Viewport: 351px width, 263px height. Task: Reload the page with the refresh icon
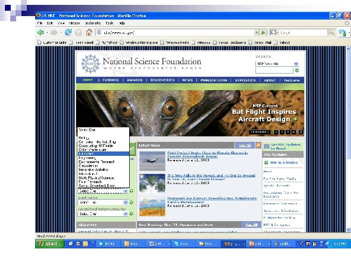click(x=68, y=33)
